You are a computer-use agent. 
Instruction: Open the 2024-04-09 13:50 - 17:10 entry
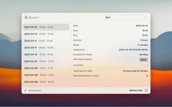[x=46, y=68]
